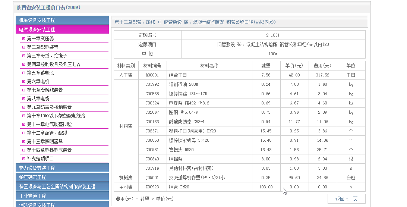Select material name 镀锌铁丝 13#~17#

pyautogui.click(x=188, y=94)
